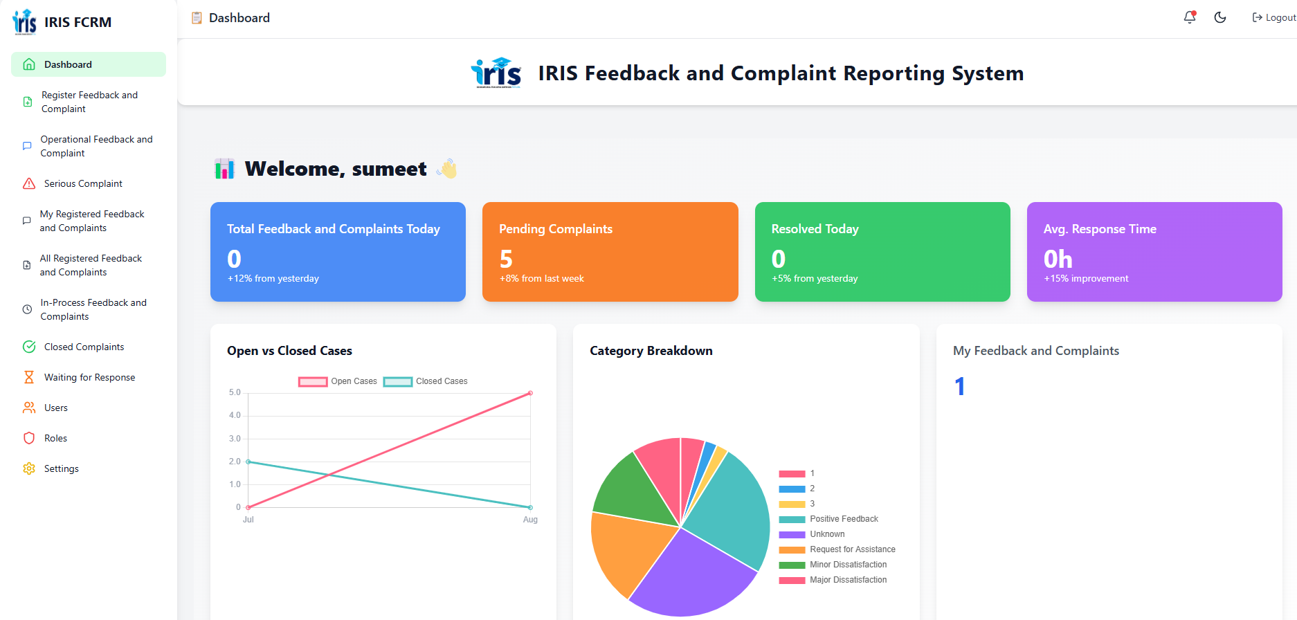The height and width of the screenshot is (620, 1297).
Task: Log out using the Logout button
Action: 1273,17
